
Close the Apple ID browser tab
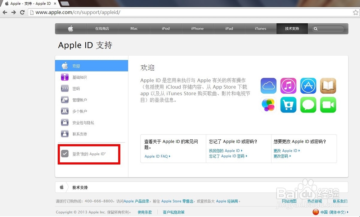[x=55, y=4]
